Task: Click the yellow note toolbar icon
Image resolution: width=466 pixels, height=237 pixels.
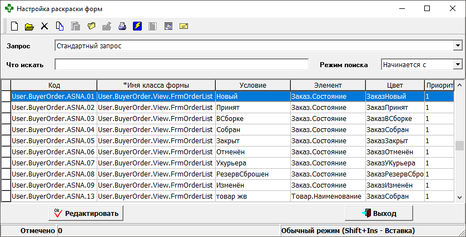Action: (x=184, y=26)
